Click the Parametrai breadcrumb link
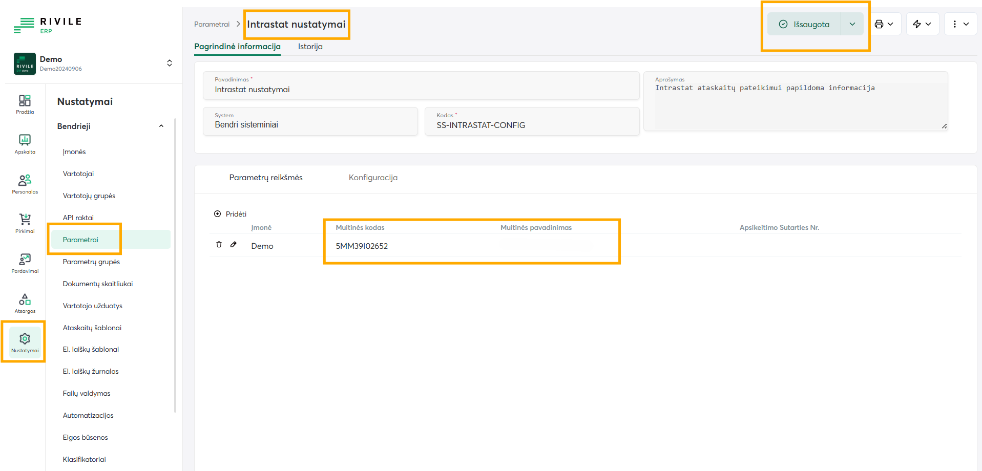This screenshot has width=982, height=471. point(212,24)
